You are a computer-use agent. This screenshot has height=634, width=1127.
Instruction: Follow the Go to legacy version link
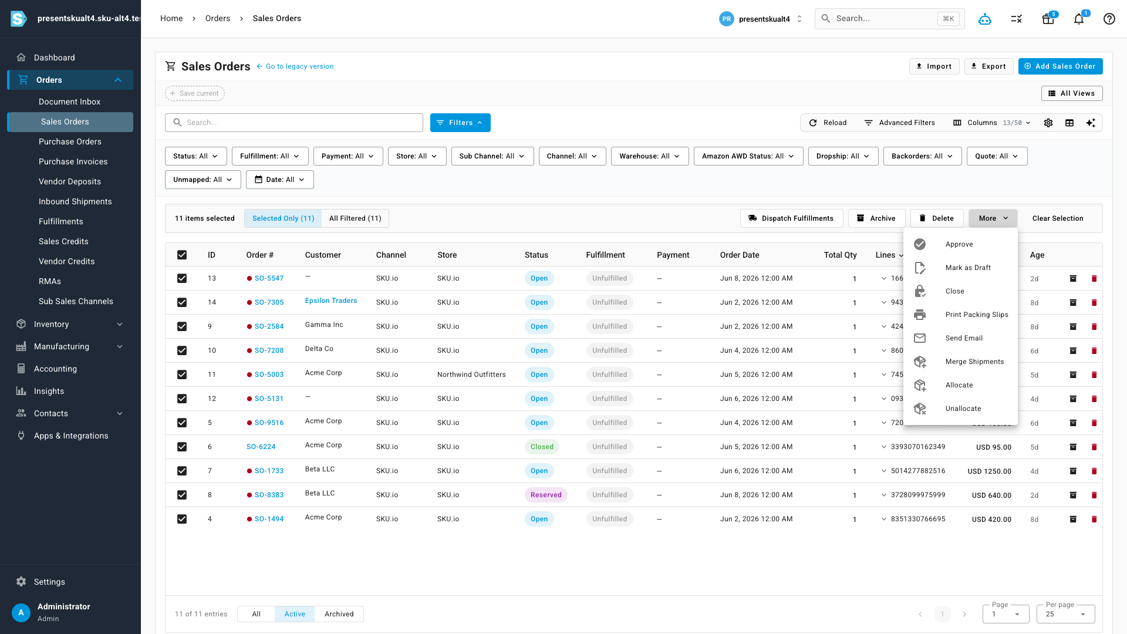pyautogui.click(x=295, y=66)
